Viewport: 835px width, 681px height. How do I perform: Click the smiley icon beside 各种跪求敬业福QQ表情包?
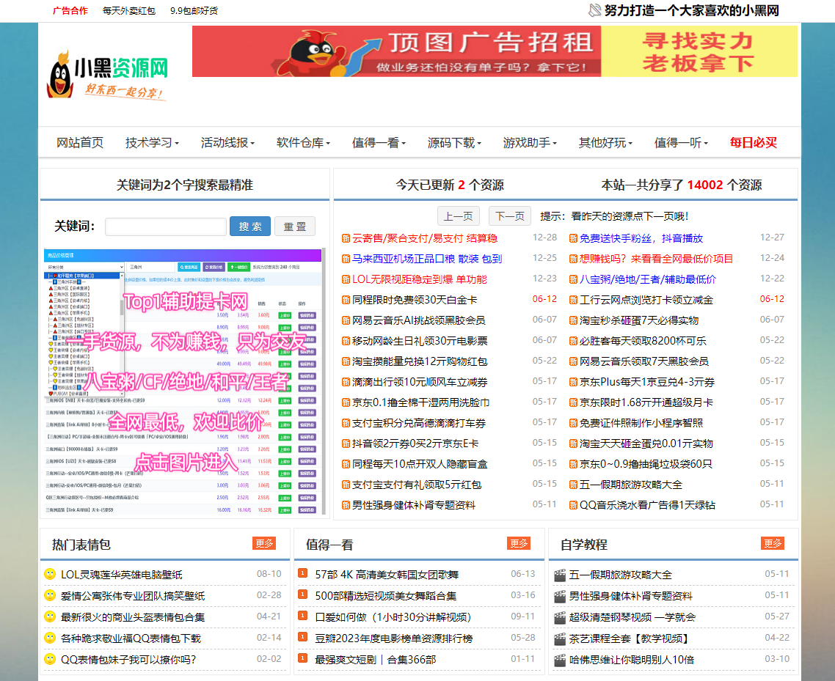[x=49, y=638]
